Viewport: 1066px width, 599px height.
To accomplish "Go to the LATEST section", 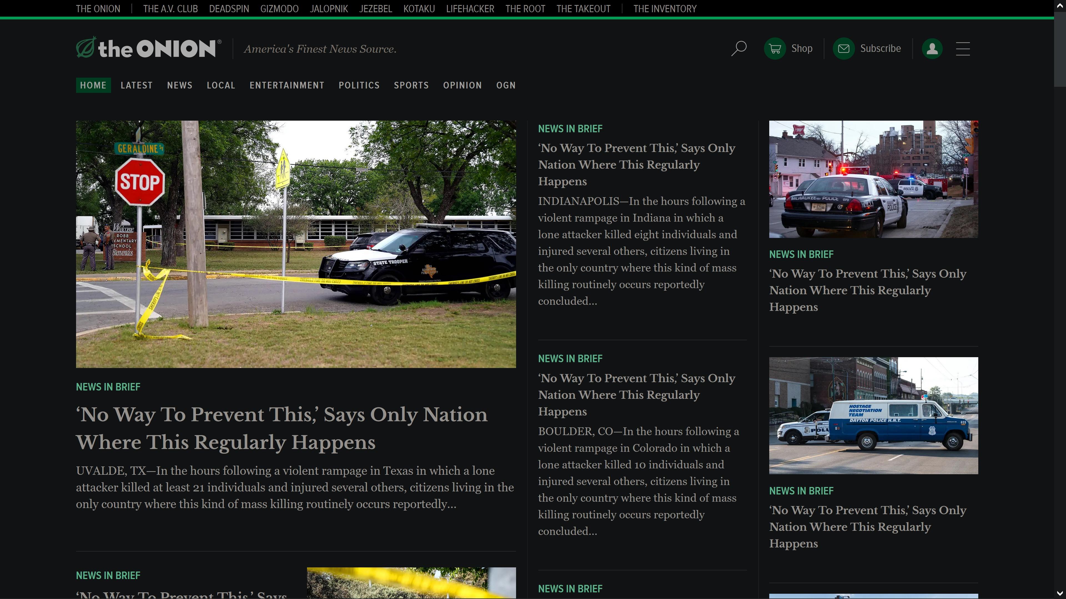I will click(x=137, y=85).
